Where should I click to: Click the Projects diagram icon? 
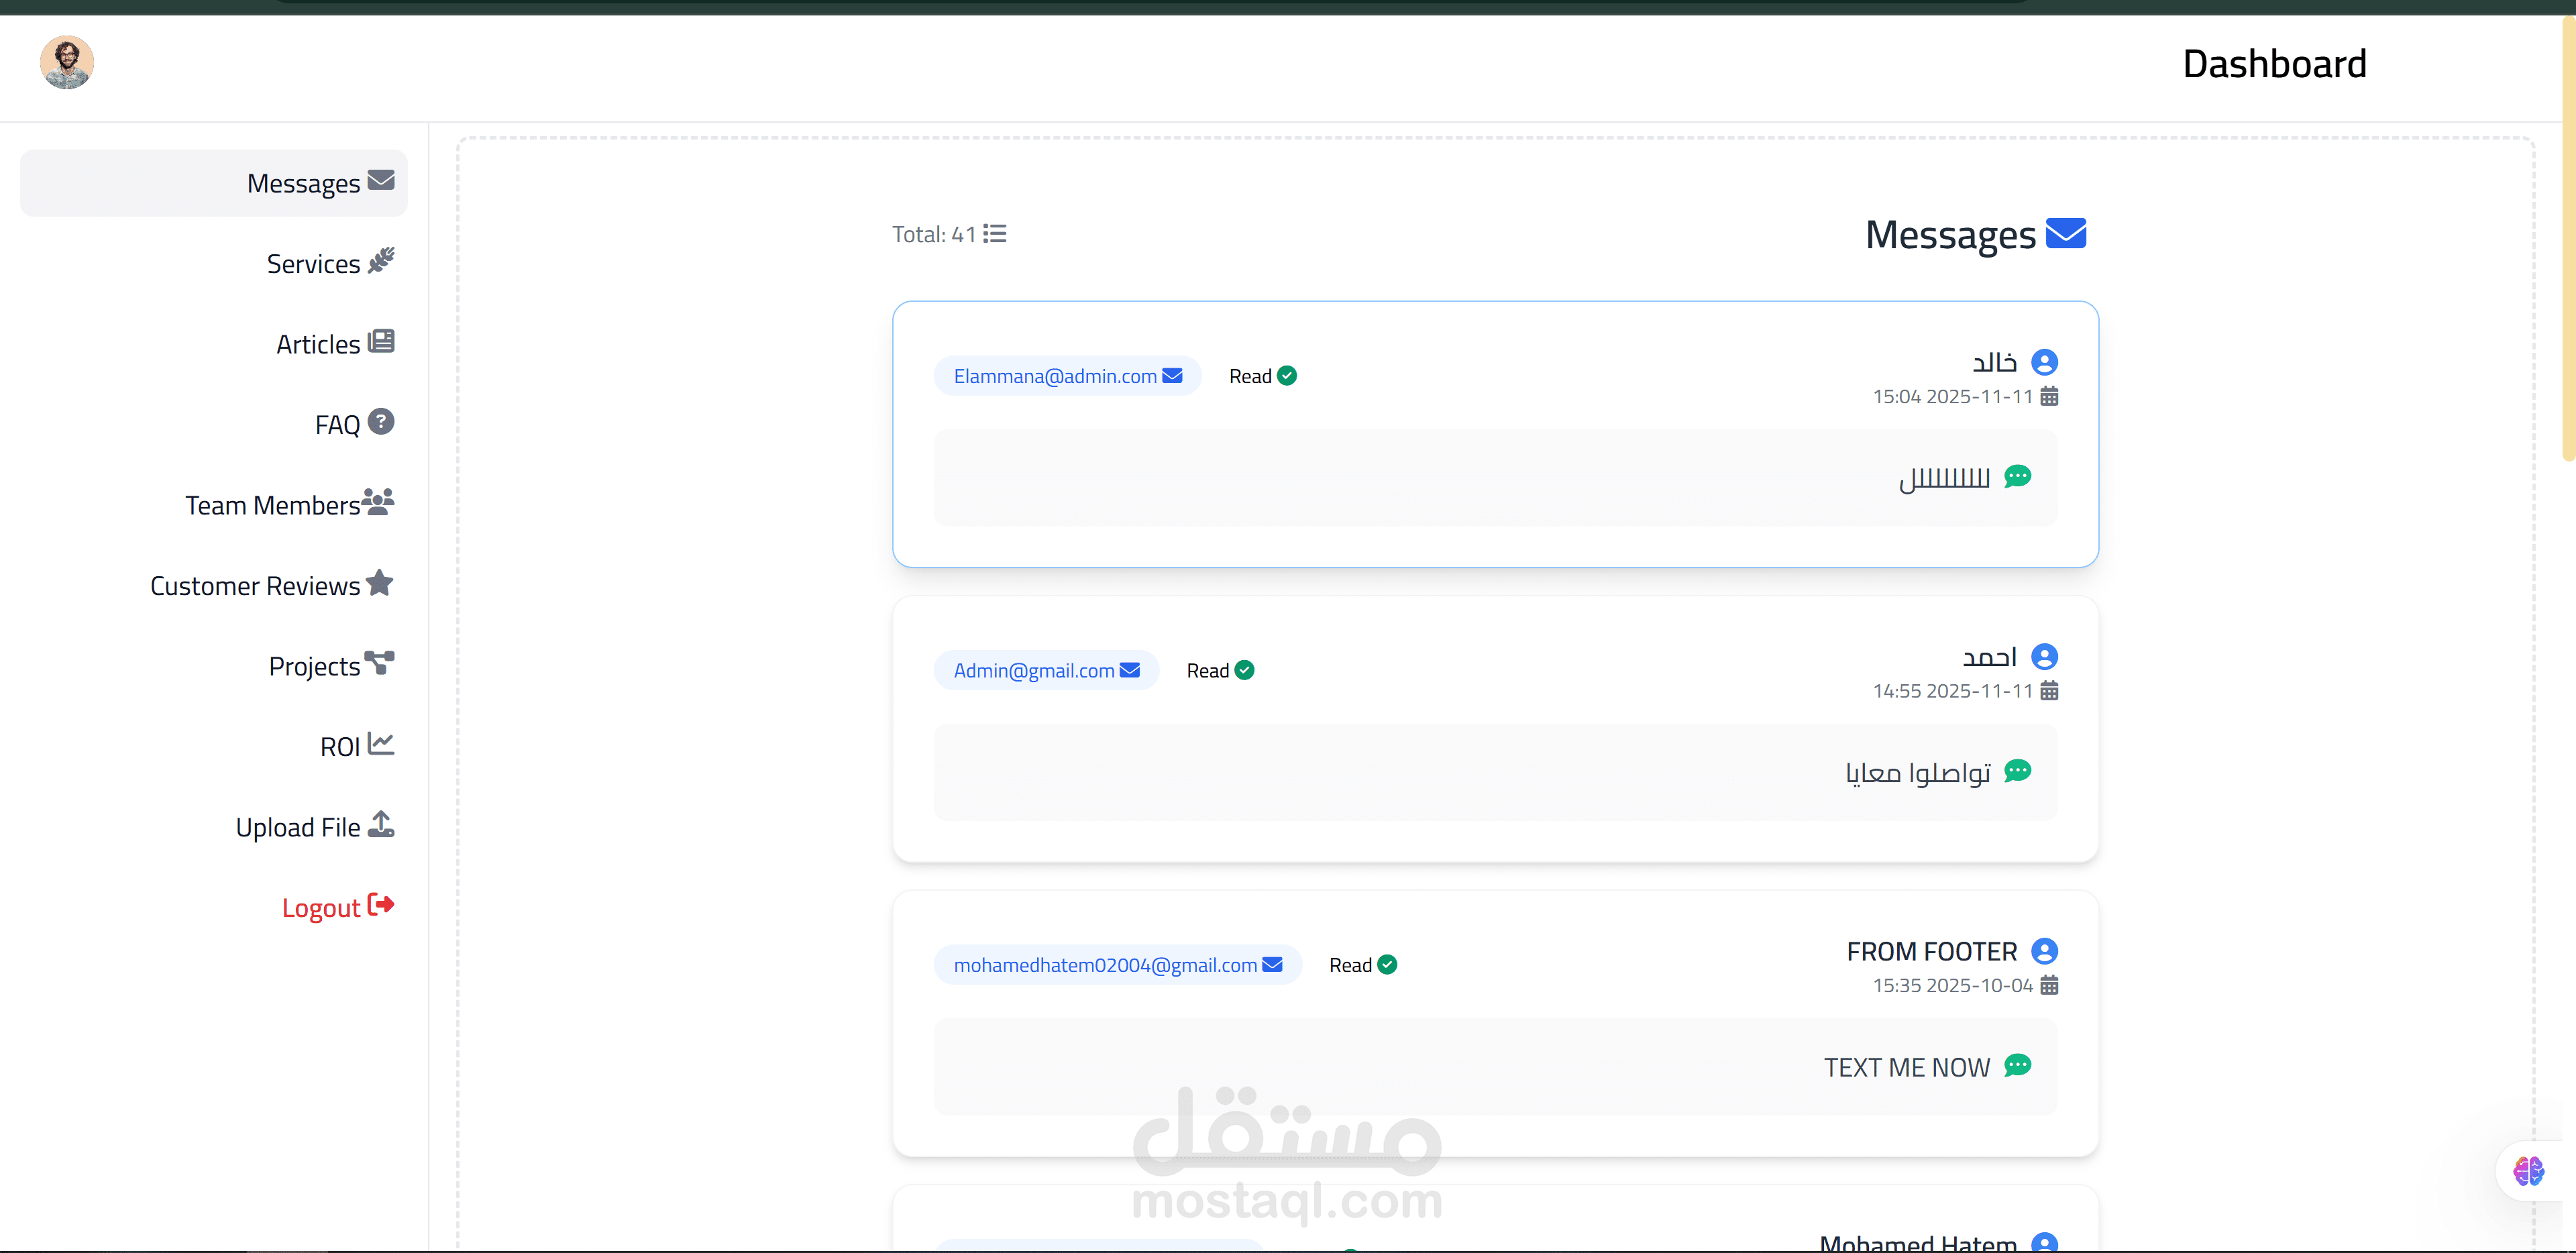(380, 663)
